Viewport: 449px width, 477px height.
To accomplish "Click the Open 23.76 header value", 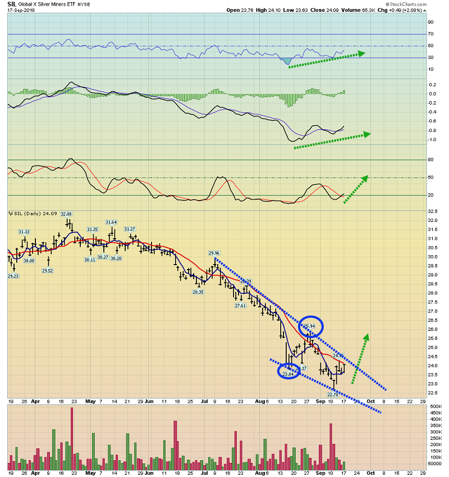I will (x=240, y=10).
